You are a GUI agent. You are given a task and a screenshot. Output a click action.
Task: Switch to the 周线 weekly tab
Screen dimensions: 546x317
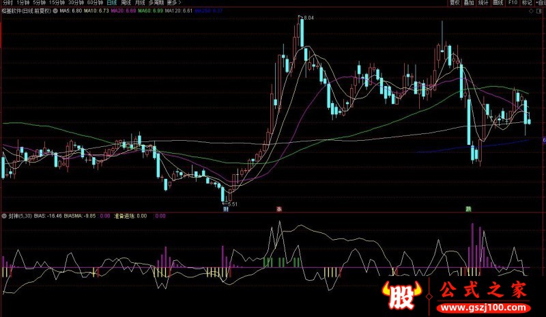(126, 3)
